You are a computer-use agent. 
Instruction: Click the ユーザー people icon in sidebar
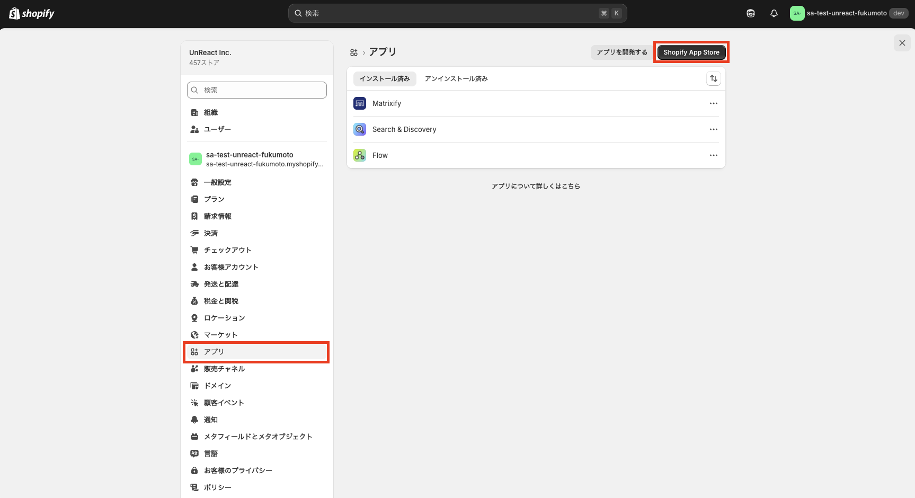pyautogui.click(x=194, y=129)
